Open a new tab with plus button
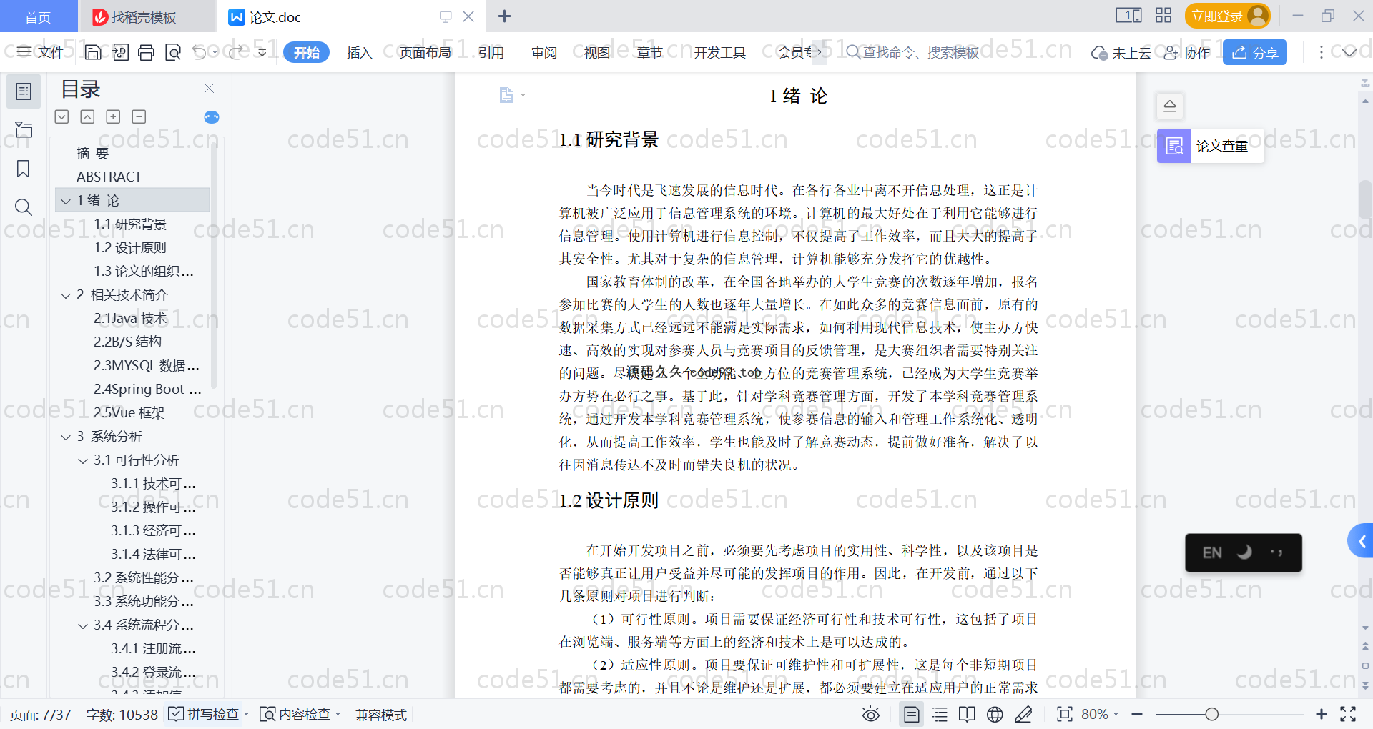The height and width of the screenshot is (729, 1373). coord(504,16)
